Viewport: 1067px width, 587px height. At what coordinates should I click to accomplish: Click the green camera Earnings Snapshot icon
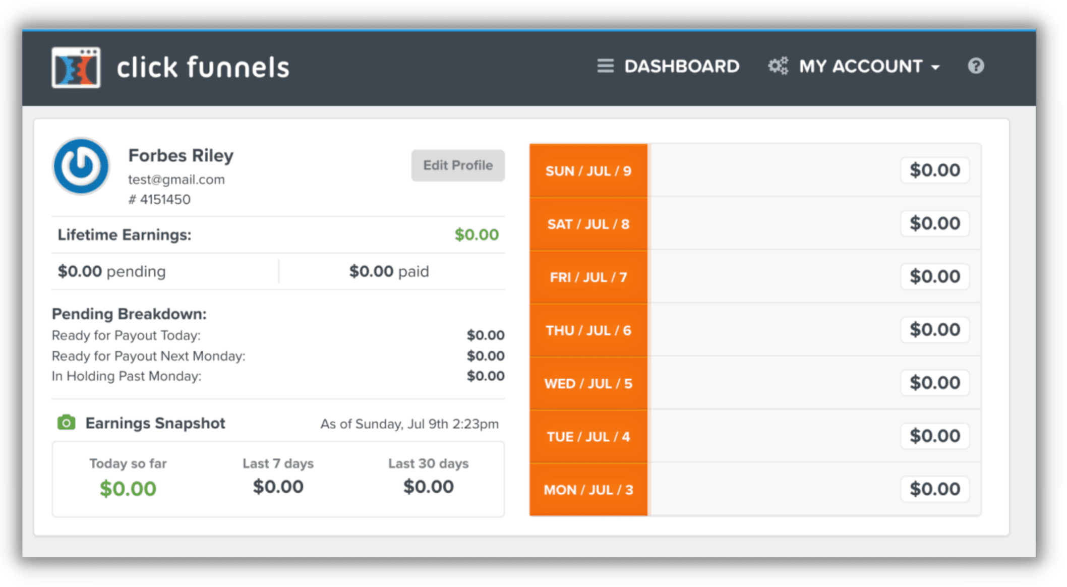pos(66,423)
